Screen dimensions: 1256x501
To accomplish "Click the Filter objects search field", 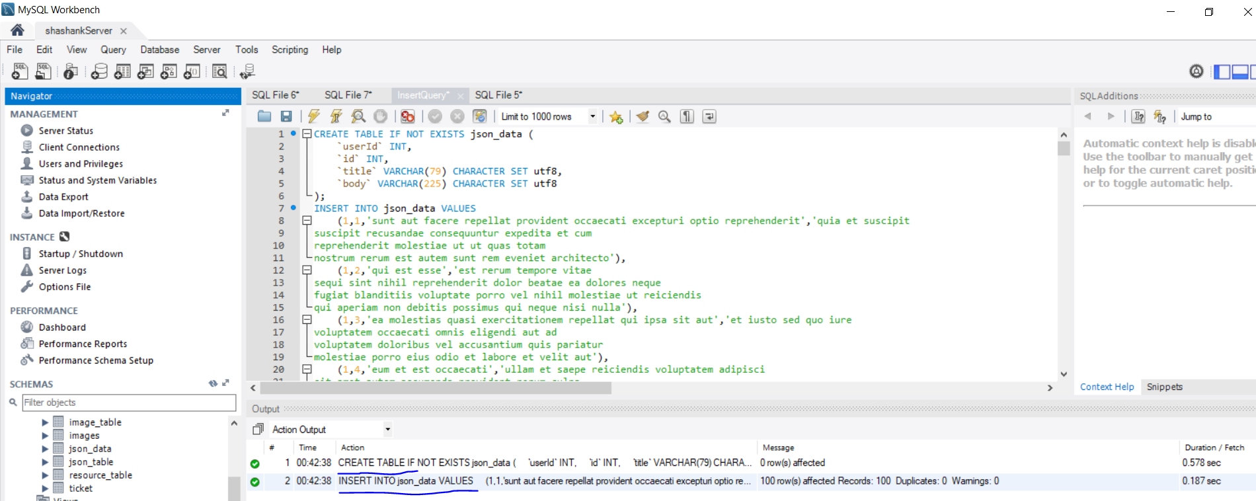I will point(129,403).
